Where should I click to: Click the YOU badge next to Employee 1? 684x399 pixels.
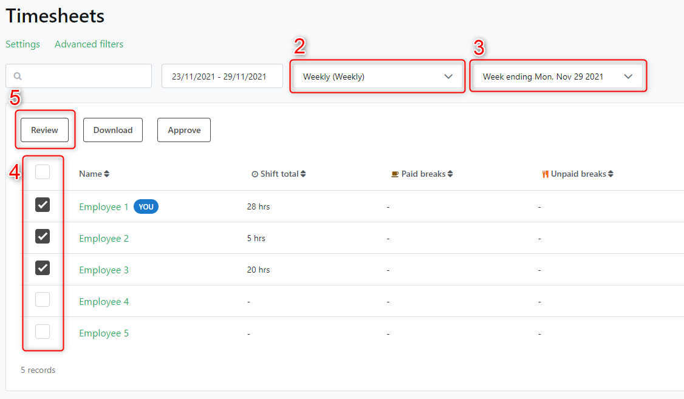click(146, 206)
